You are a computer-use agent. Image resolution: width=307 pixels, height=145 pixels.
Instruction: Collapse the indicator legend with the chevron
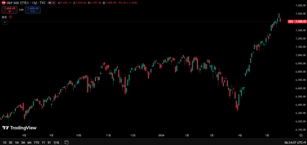(5, 22)
